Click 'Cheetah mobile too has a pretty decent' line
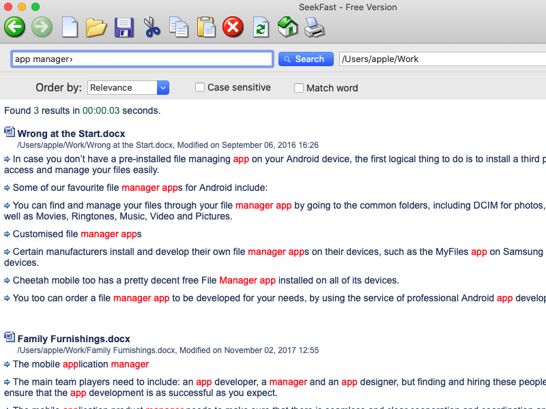This screenshot has width=546, height=409. tap(206, 280)
